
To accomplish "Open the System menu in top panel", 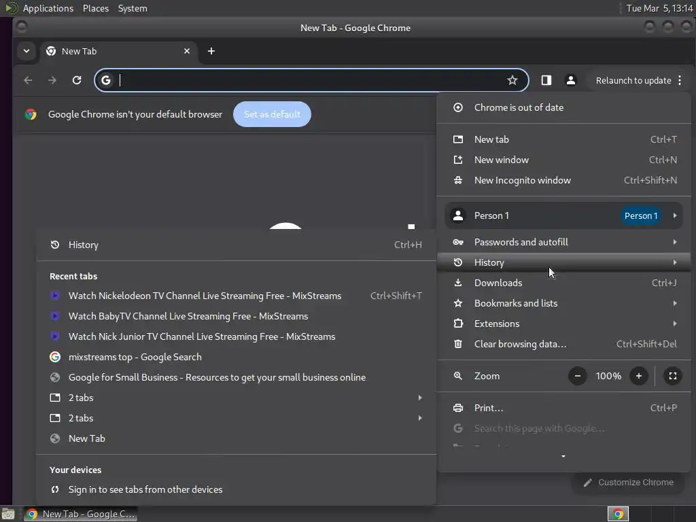I will pos(133,8).
